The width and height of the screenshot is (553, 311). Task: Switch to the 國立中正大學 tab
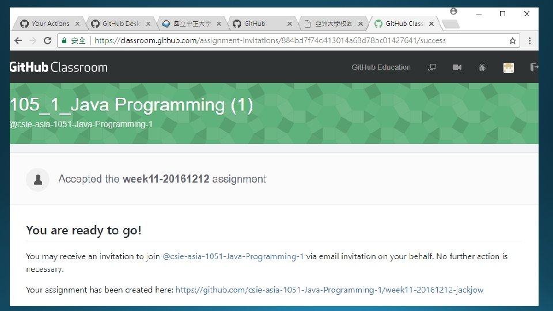[191, 24]
